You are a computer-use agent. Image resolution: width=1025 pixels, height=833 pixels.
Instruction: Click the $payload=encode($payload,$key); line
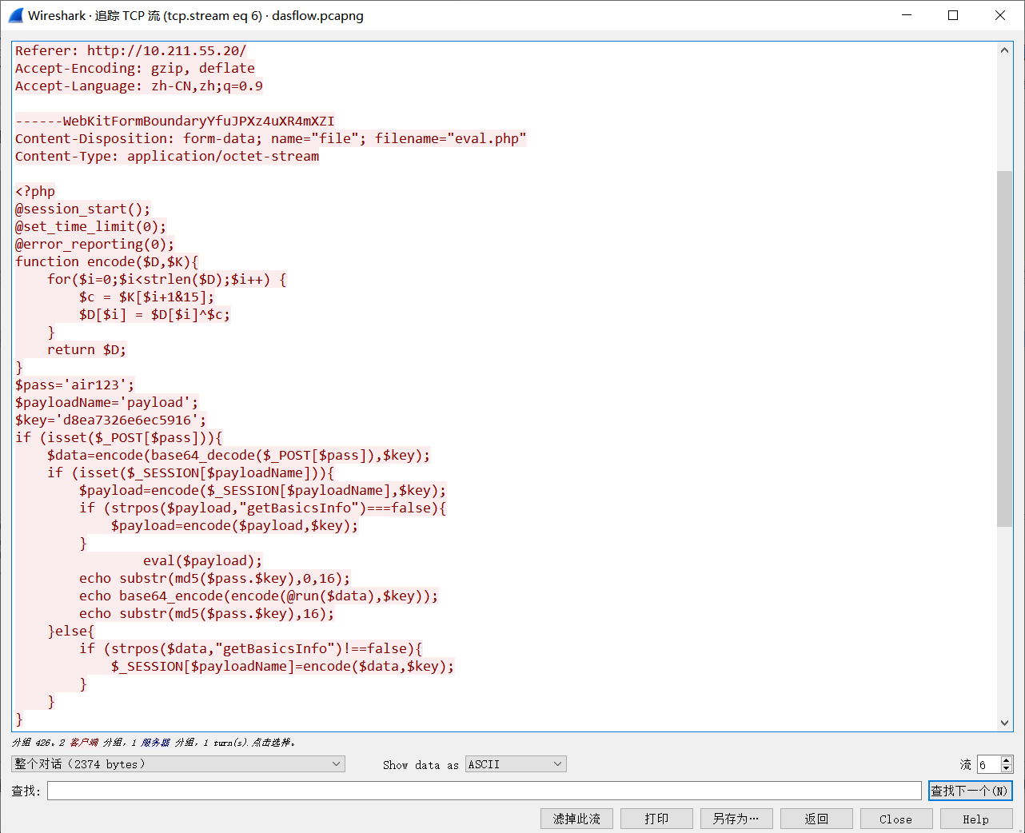pyautogui.click(x=235, y=525)
